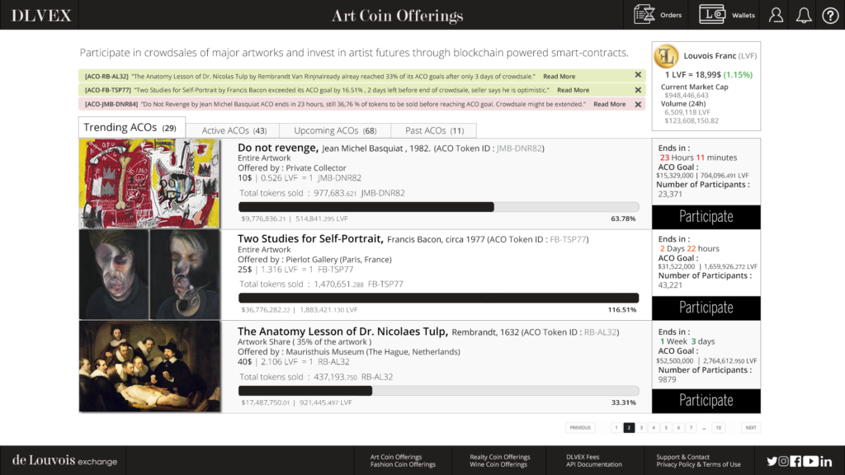Click the Louvois Franc gold coin icon
The image size is (845, 475).
[666, 56]
